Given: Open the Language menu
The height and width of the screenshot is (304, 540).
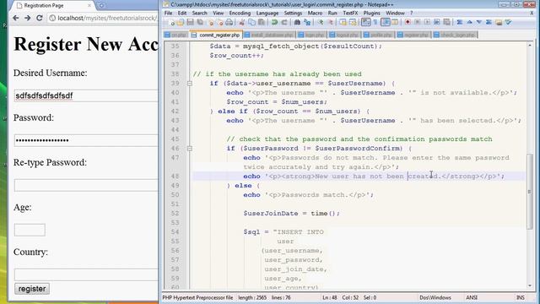Looking at the screenshot, I should [x=267, y=14].
